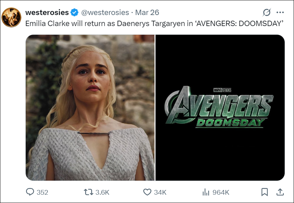Click the repost arrows icon

88,192
